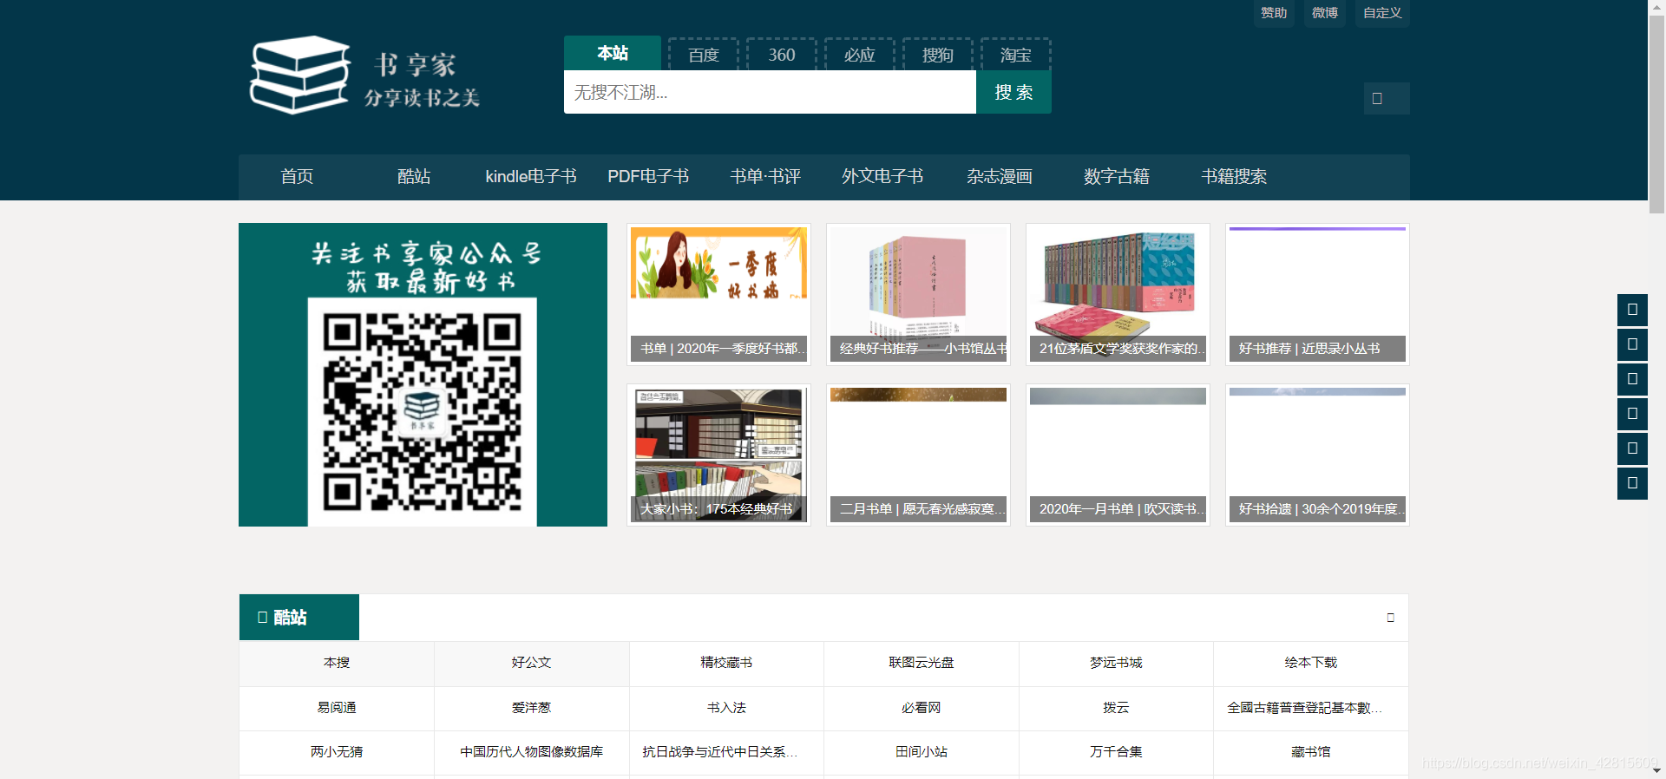1666x779 pixels.
Task: Open the 好公文 site link
Action: click(531, 663)
